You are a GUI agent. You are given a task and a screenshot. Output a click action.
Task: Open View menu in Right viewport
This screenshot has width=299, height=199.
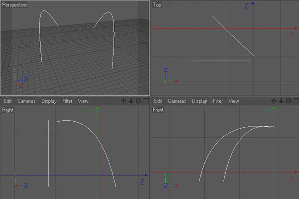pyautogui.click(x=83, y=101)
